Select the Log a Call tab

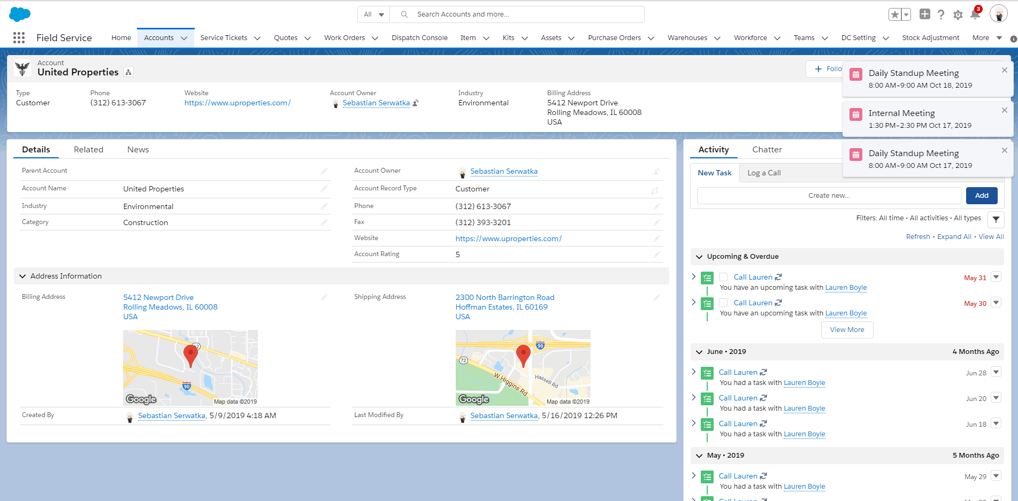[x=764, y=173]
